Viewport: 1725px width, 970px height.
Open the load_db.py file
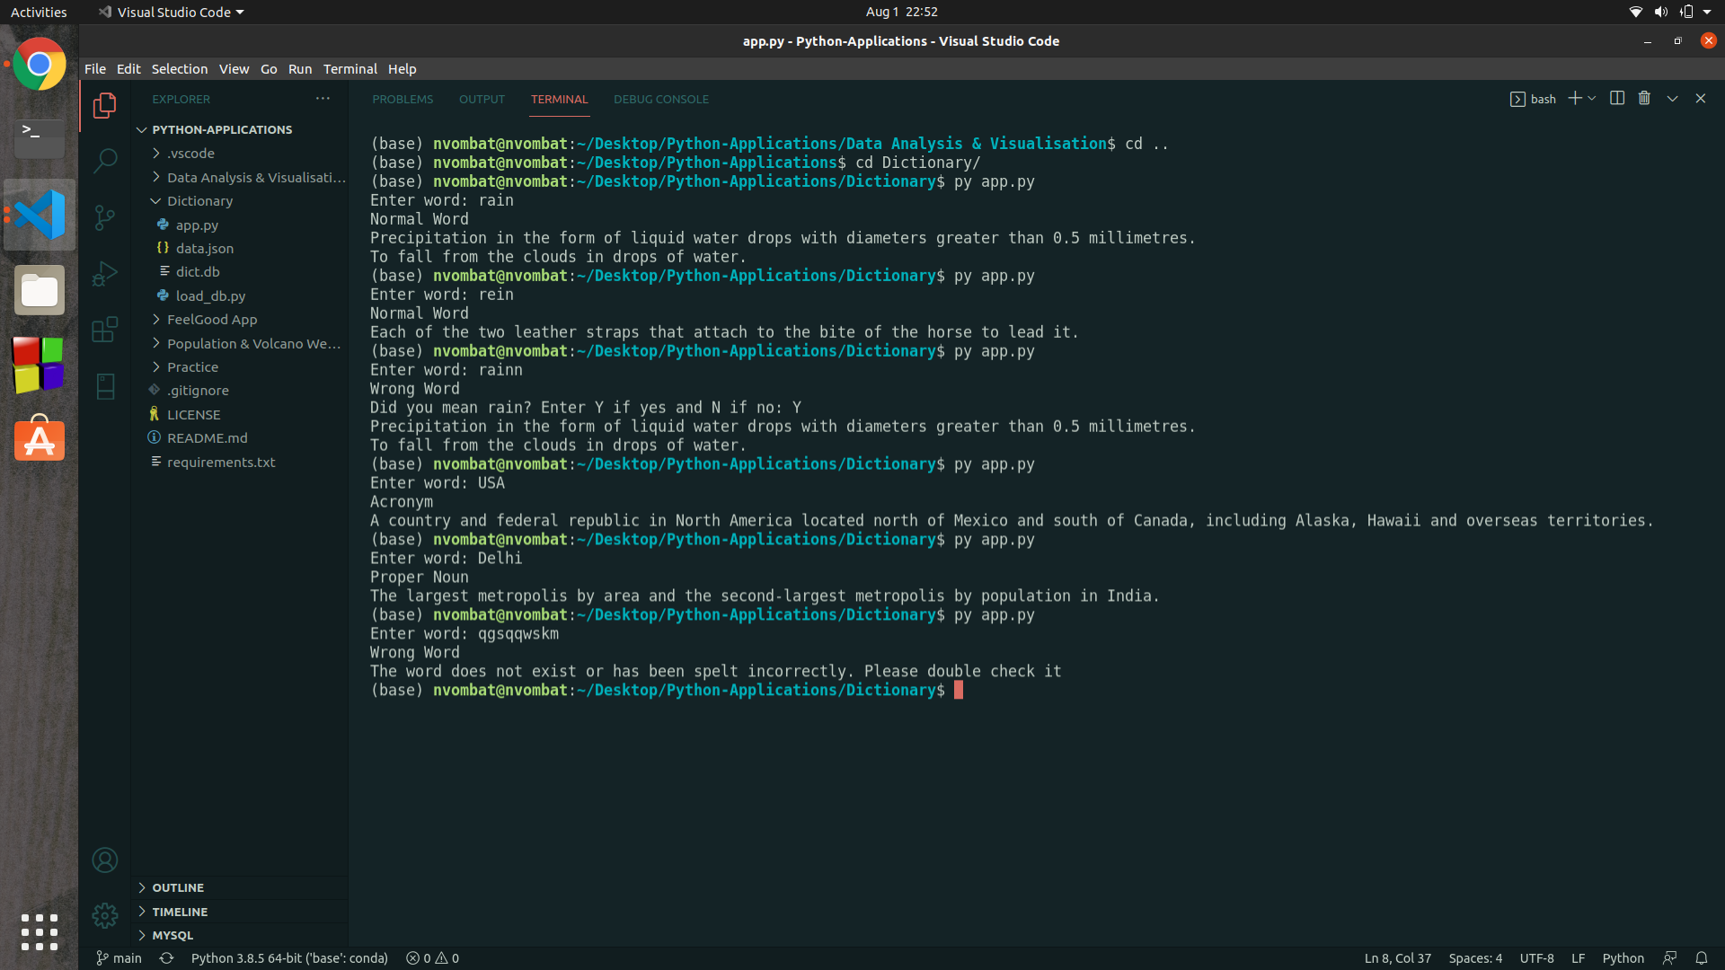[x=210, y=296]
